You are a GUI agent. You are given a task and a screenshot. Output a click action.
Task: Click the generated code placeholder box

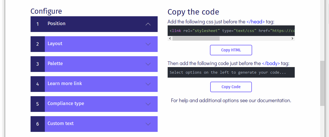tap(231, 72)
